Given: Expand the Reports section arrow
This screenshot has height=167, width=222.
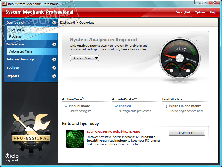Looking at the screenshot, I should point(54,76).
